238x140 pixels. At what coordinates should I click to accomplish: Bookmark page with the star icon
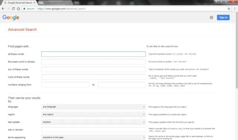tap(229, 9)
